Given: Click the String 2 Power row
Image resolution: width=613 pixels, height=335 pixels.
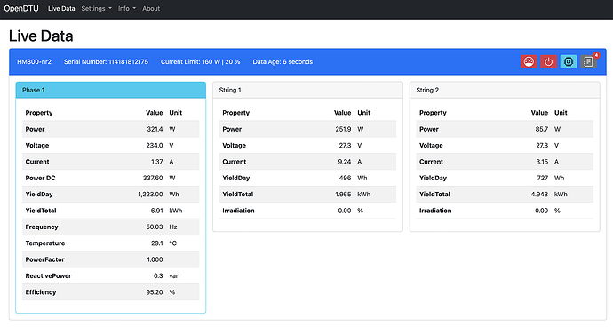Looking at the screenshot, I should coord(505,129).
